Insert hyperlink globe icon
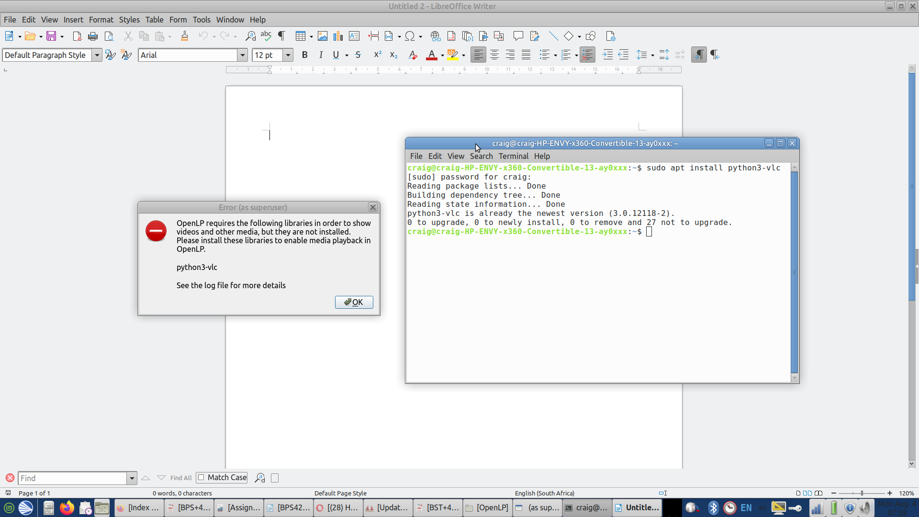Viewport: 919px width, 517px height. (x=435, y=36)
